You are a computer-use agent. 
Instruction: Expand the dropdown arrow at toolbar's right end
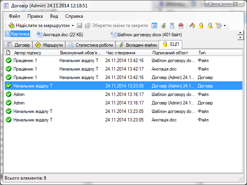[x=225, y=26]
